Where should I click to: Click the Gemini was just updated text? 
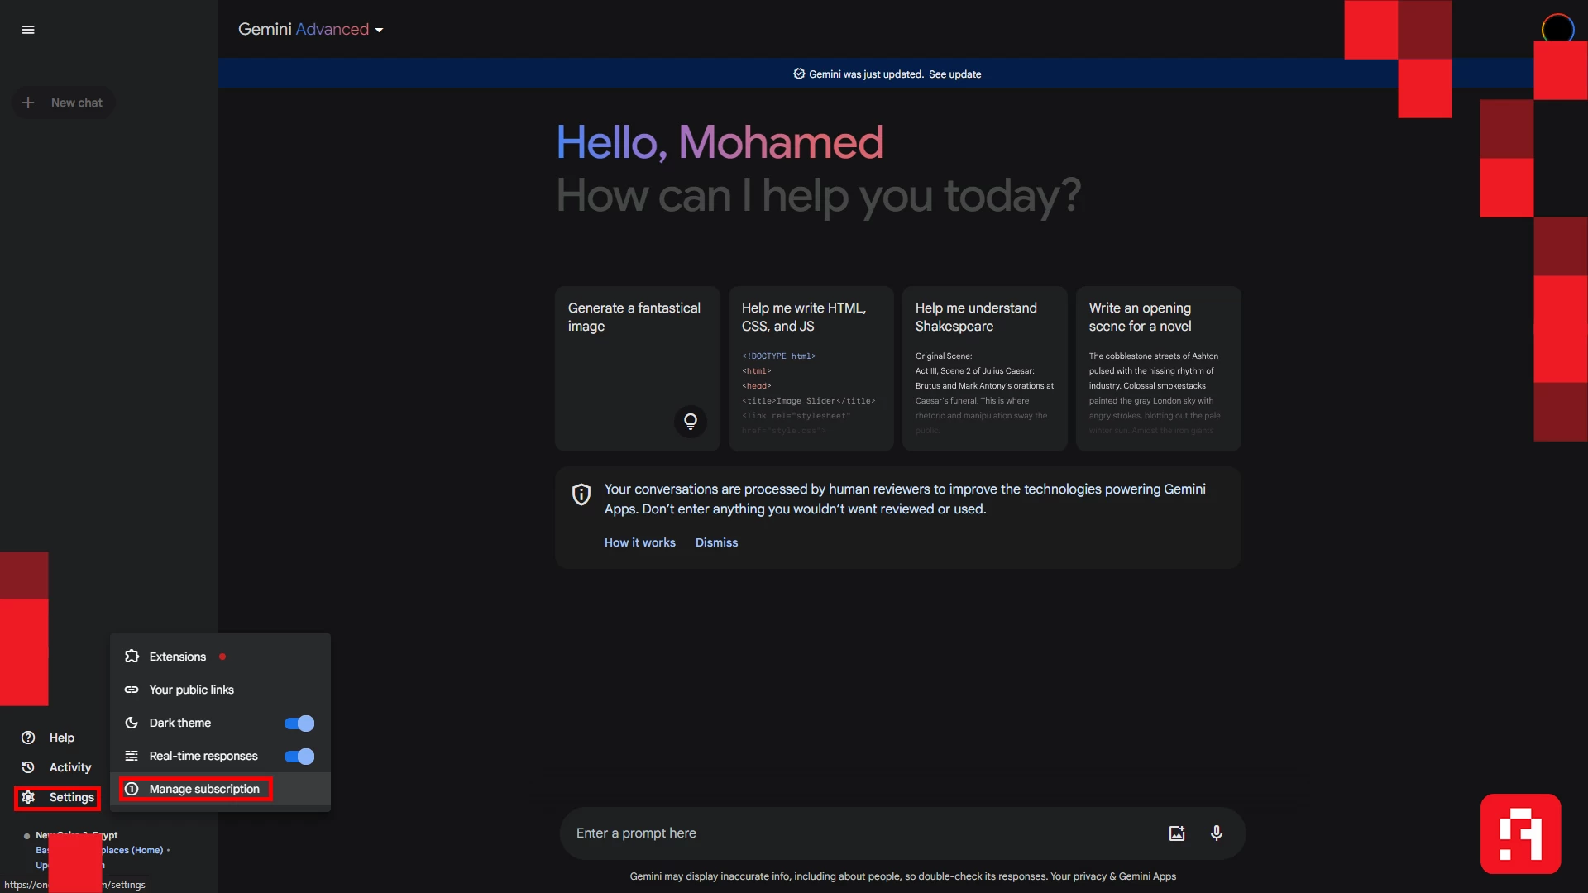click(866, 74)
